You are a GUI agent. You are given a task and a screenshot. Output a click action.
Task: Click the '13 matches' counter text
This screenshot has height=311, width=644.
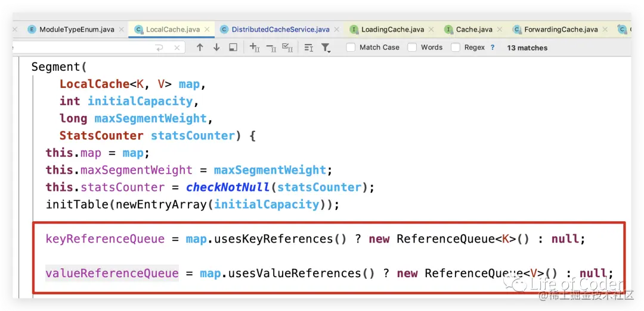[527, 48]
